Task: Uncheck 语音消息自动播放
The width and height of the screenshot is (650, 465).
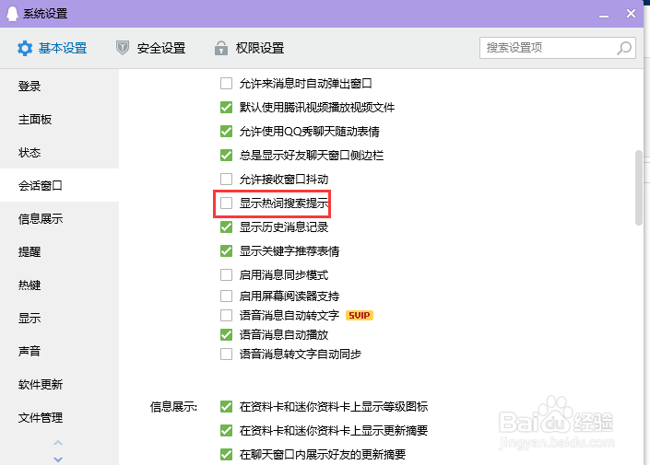Action: click(226, 334)
